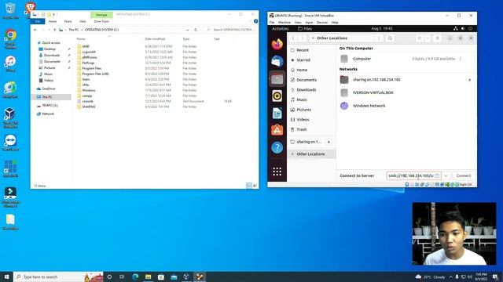Open IVERSON-VIRTUALBOX network entry

(x=406, y=92)
